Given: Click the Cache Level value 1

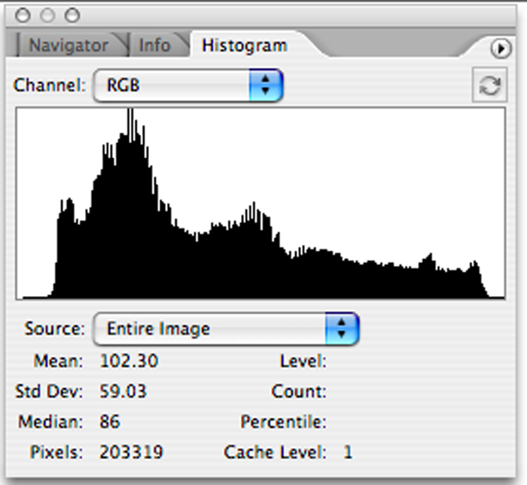Looking at the screenshot, I should 348,452.
